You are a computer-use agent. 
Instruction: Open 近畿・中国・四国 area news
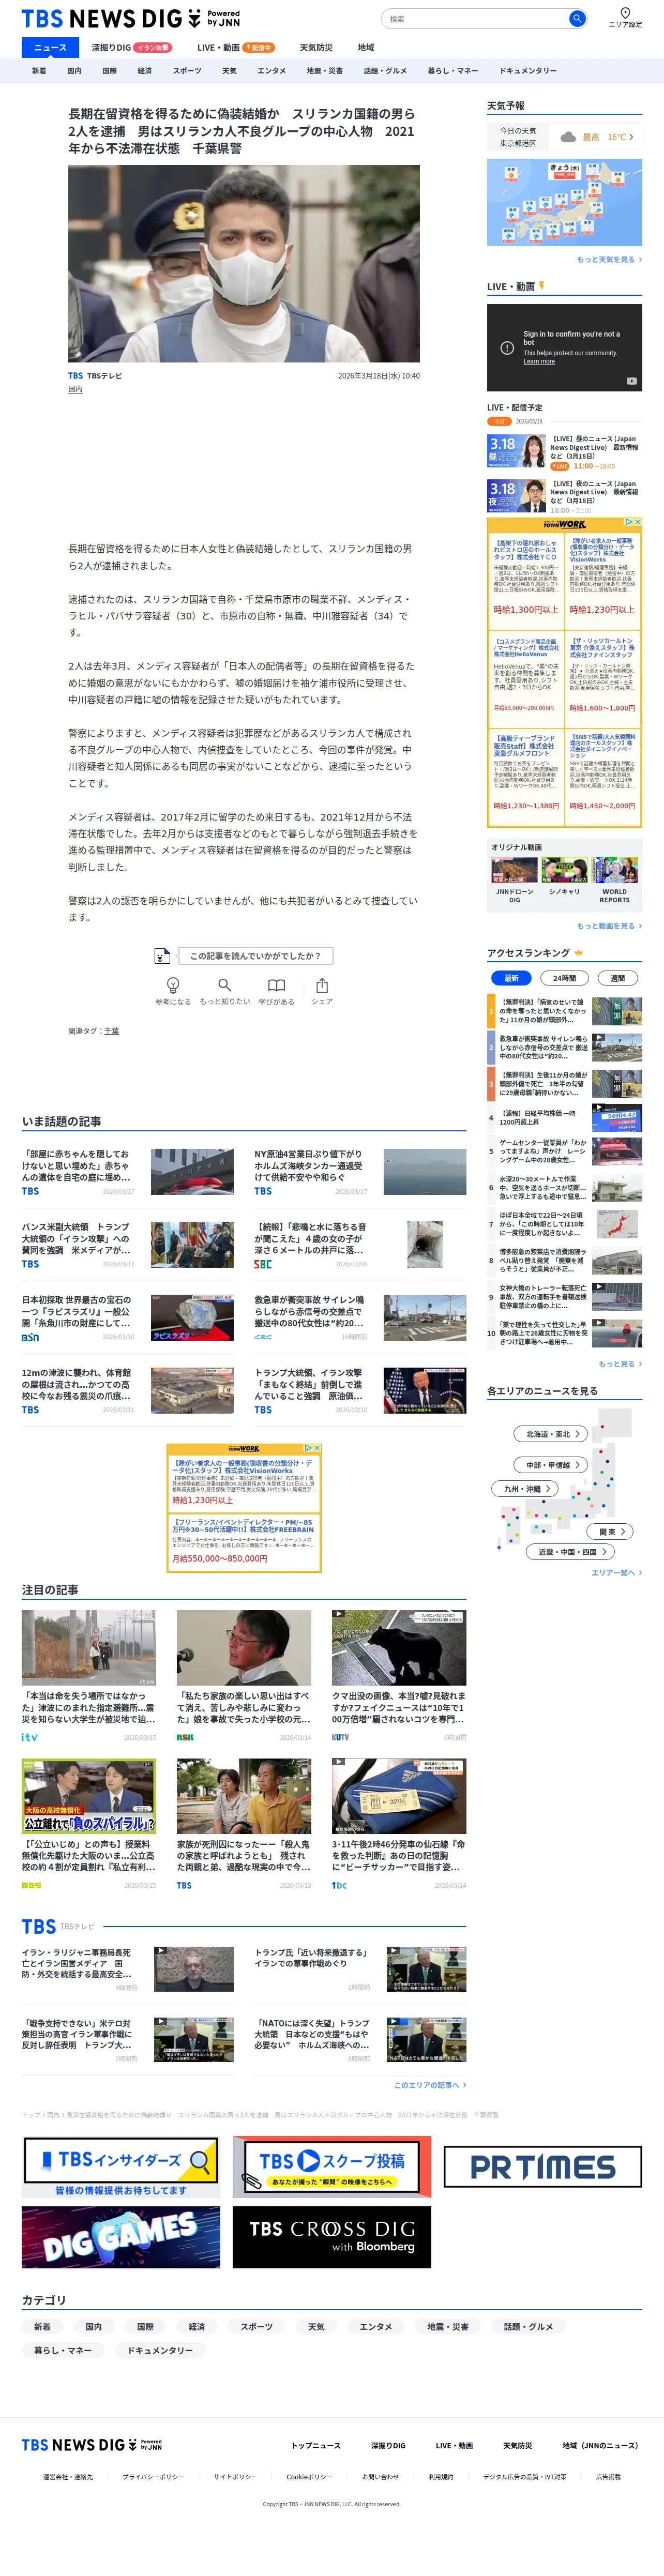570,1552
